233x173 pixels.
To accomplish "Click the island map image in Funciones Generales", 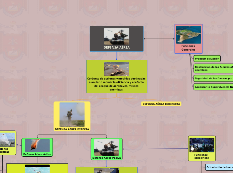I will [189, 35].
